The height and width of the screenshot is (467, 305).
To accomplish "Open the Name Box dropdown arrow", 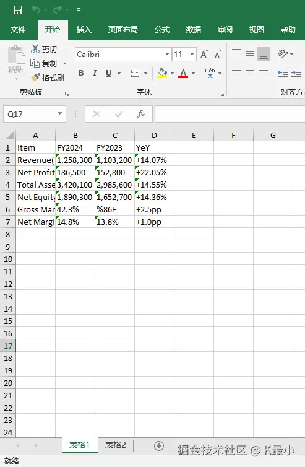I will (59, 114).
